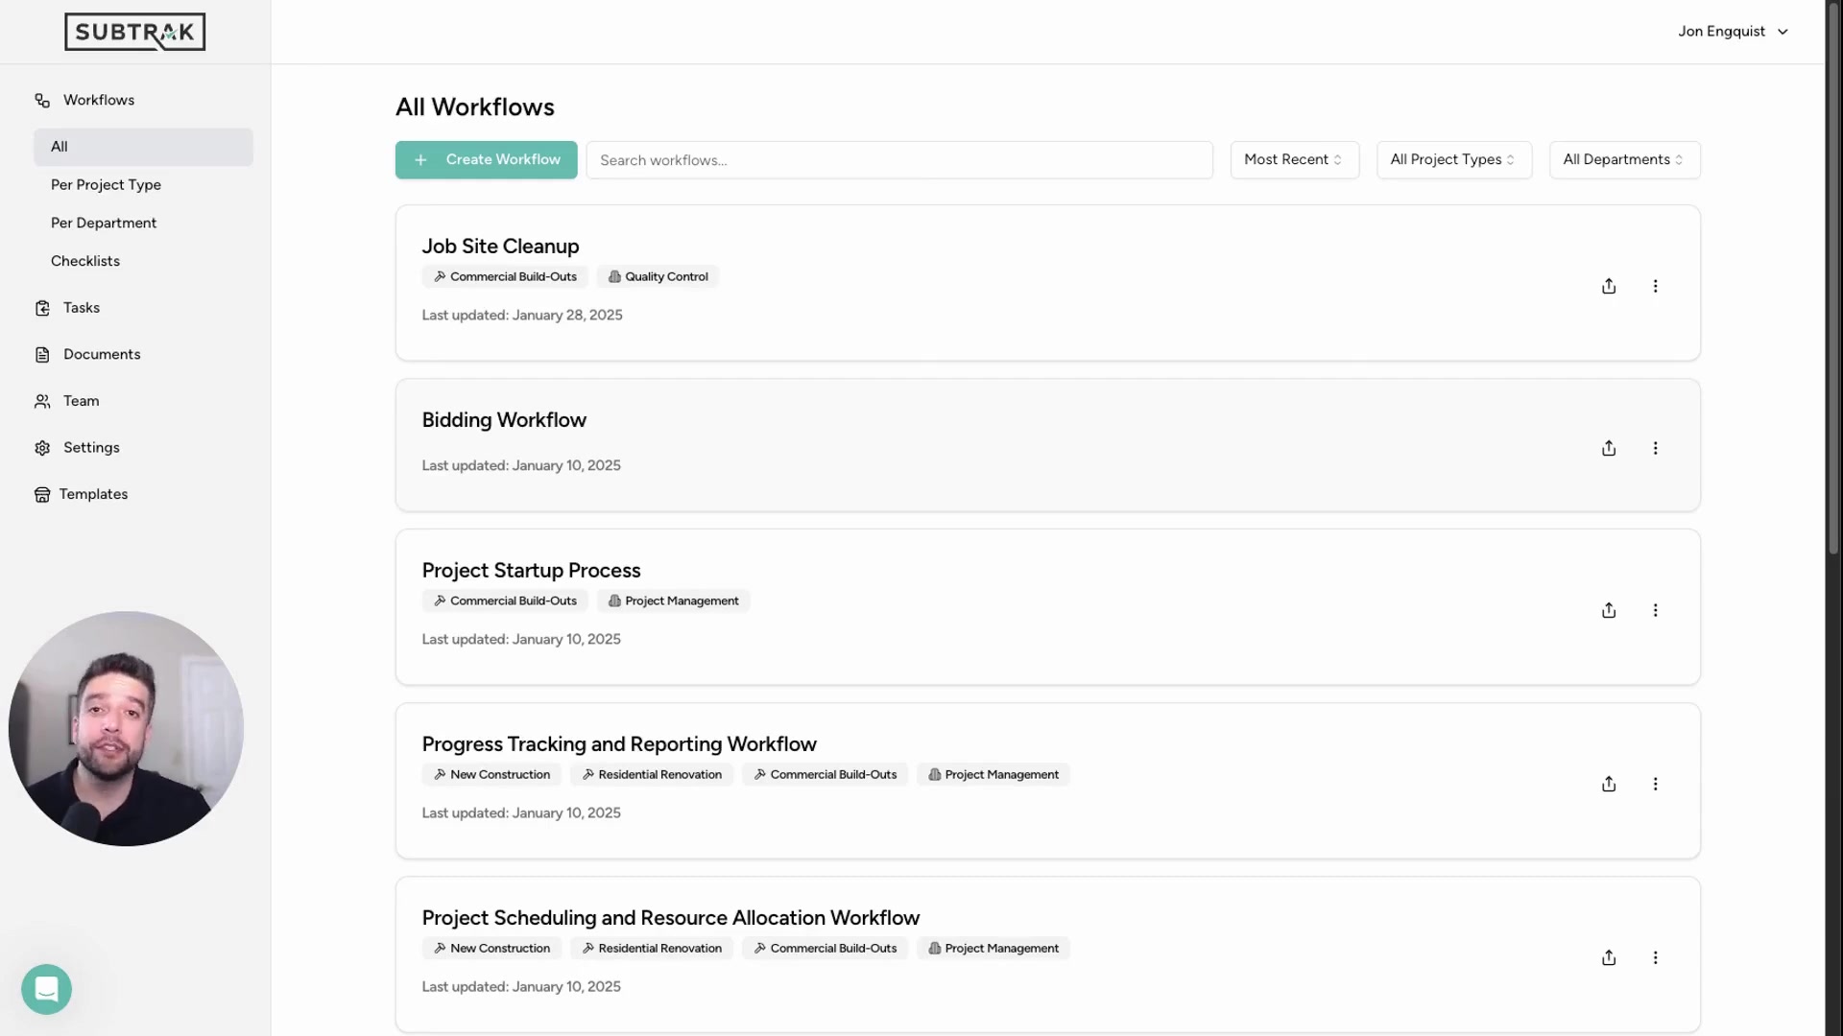
Task: Open the chat support widget
Action: 46,989
